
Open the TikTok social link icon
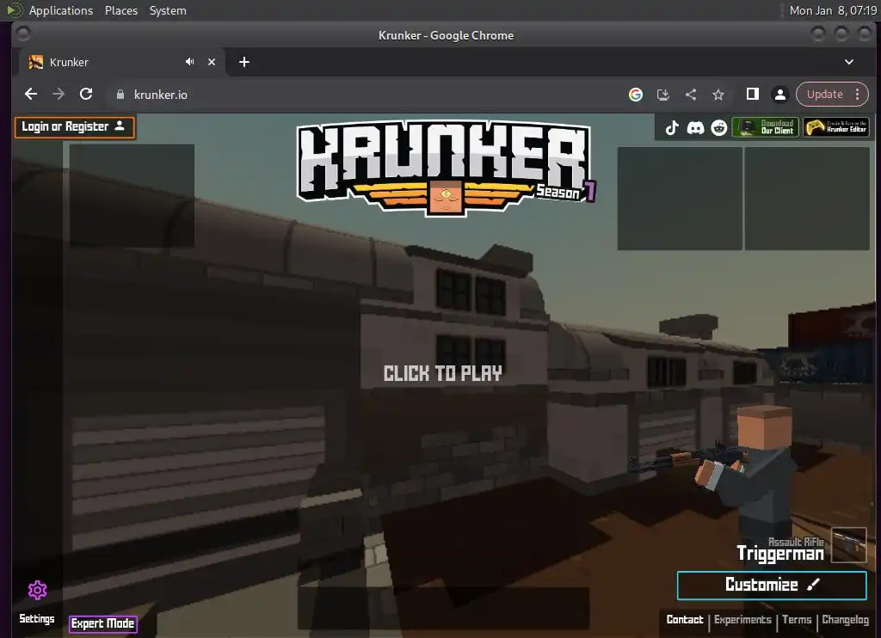[672, 127]
